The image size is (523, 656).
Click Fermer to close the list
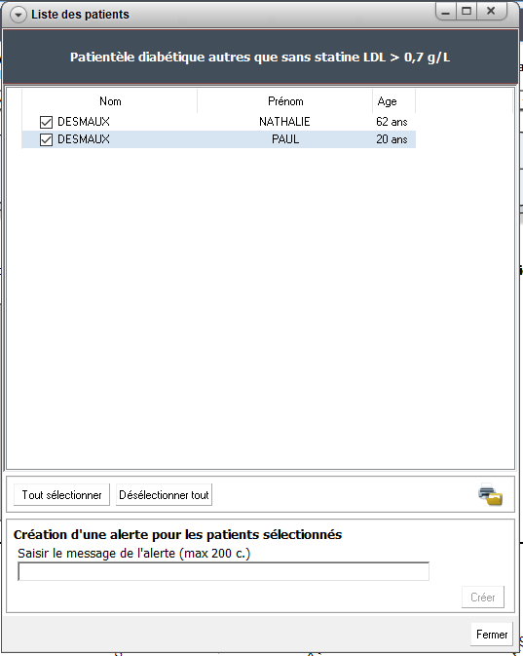coord(492,635)
